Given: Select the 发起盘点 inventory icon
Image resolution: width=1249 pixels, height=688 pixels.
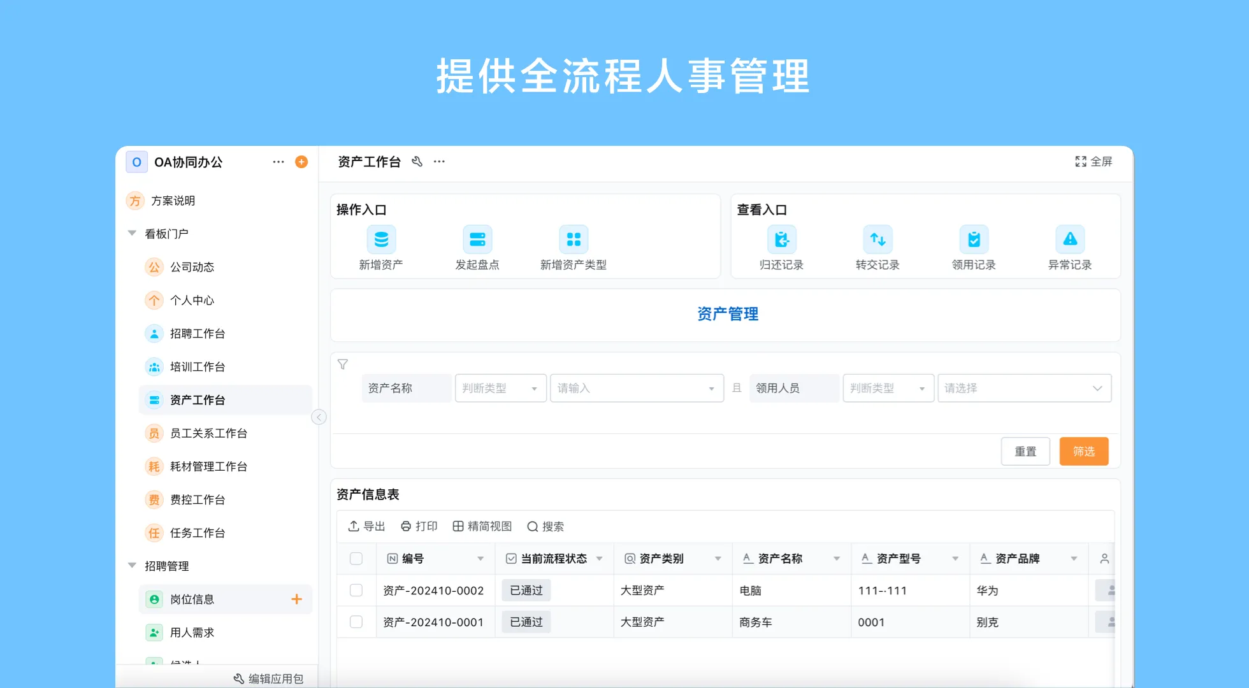Looking at the screenshot, I should tap(478, 240).
